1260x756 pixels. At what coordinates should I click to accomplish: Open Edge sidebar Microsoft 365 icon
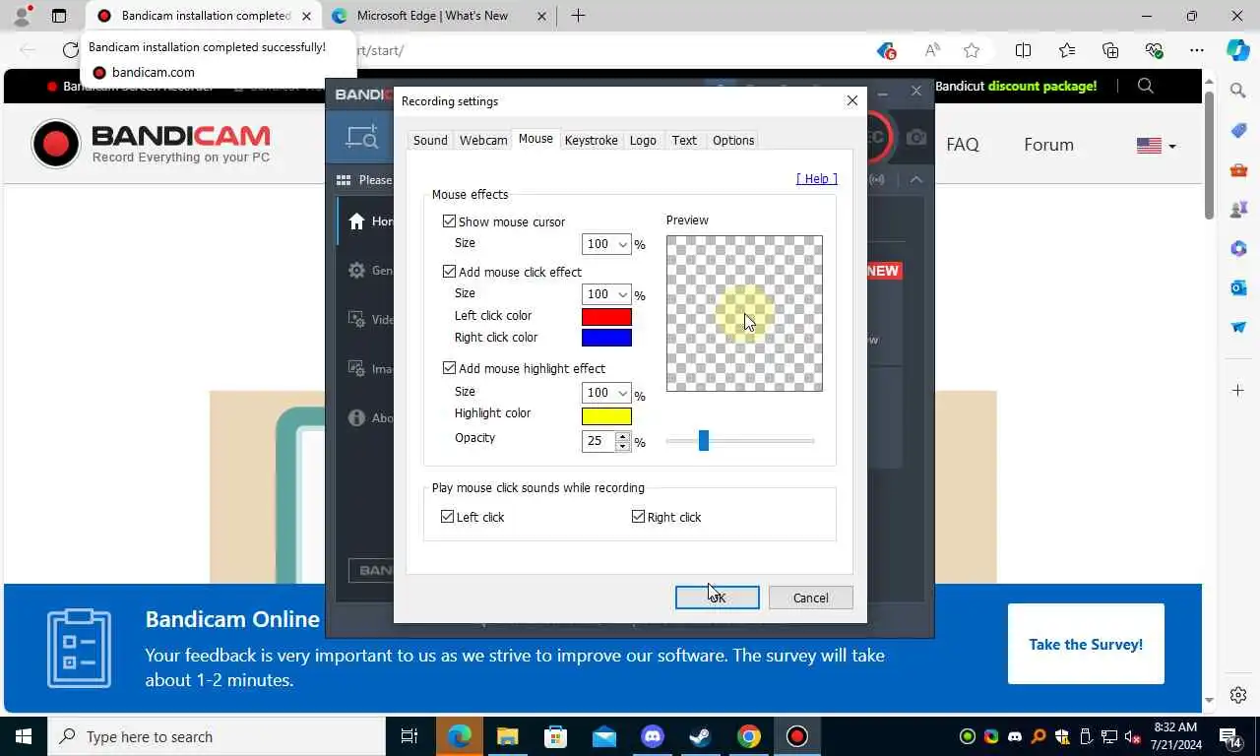coord(1238,248)
